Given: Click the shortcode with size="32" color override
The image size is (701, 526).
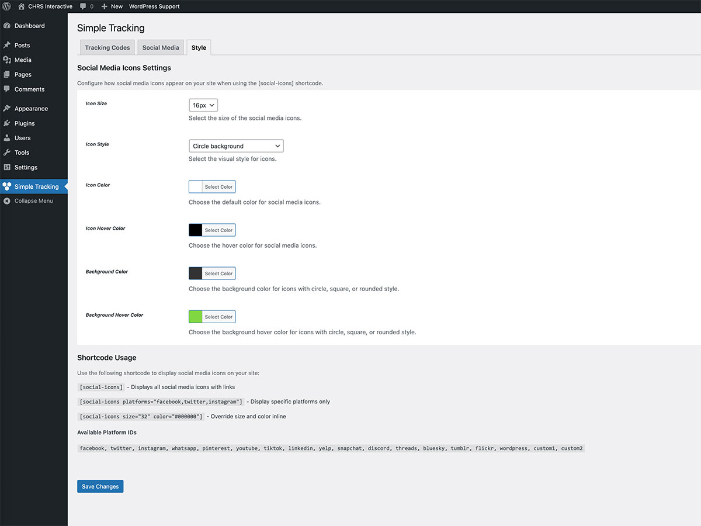Looking at the screenshot, I should coord(141,416).
